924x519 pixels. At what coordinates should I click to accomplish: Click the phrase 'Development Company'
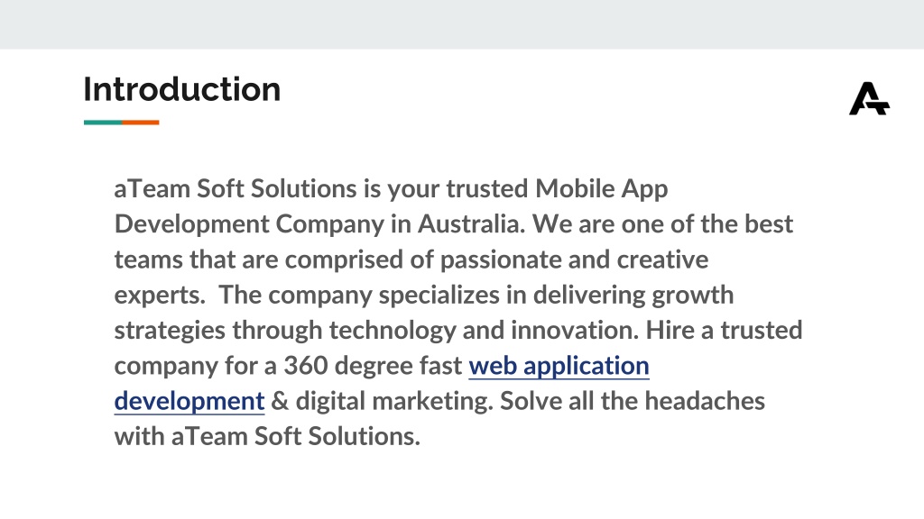(249, 224)
